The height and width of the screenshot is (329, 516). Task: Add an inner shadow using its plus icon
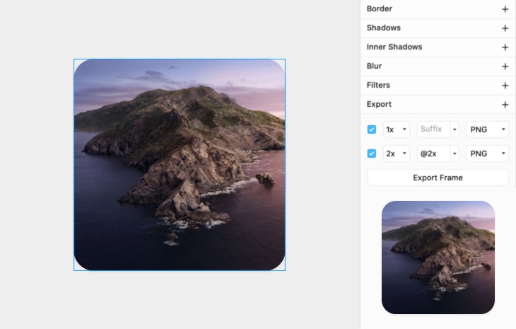point(505,47)
